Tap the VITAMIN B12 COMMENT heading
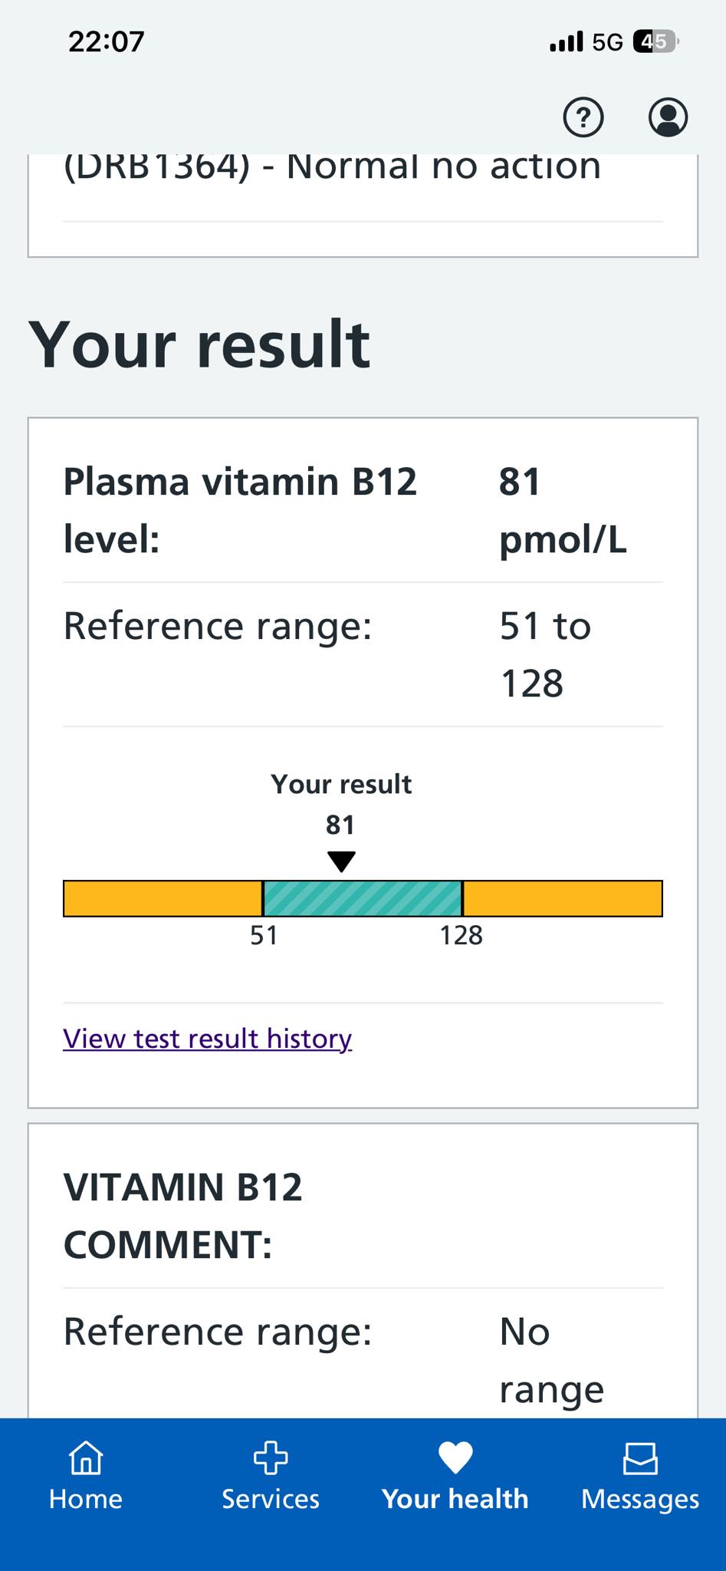The width and height of the screenshot is (726, 1571). tap(183, 1215)
